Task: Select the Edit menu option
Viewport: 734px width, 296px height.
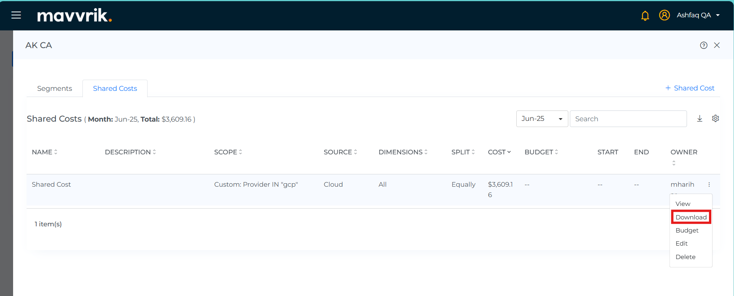Action: tap(682, 243)
